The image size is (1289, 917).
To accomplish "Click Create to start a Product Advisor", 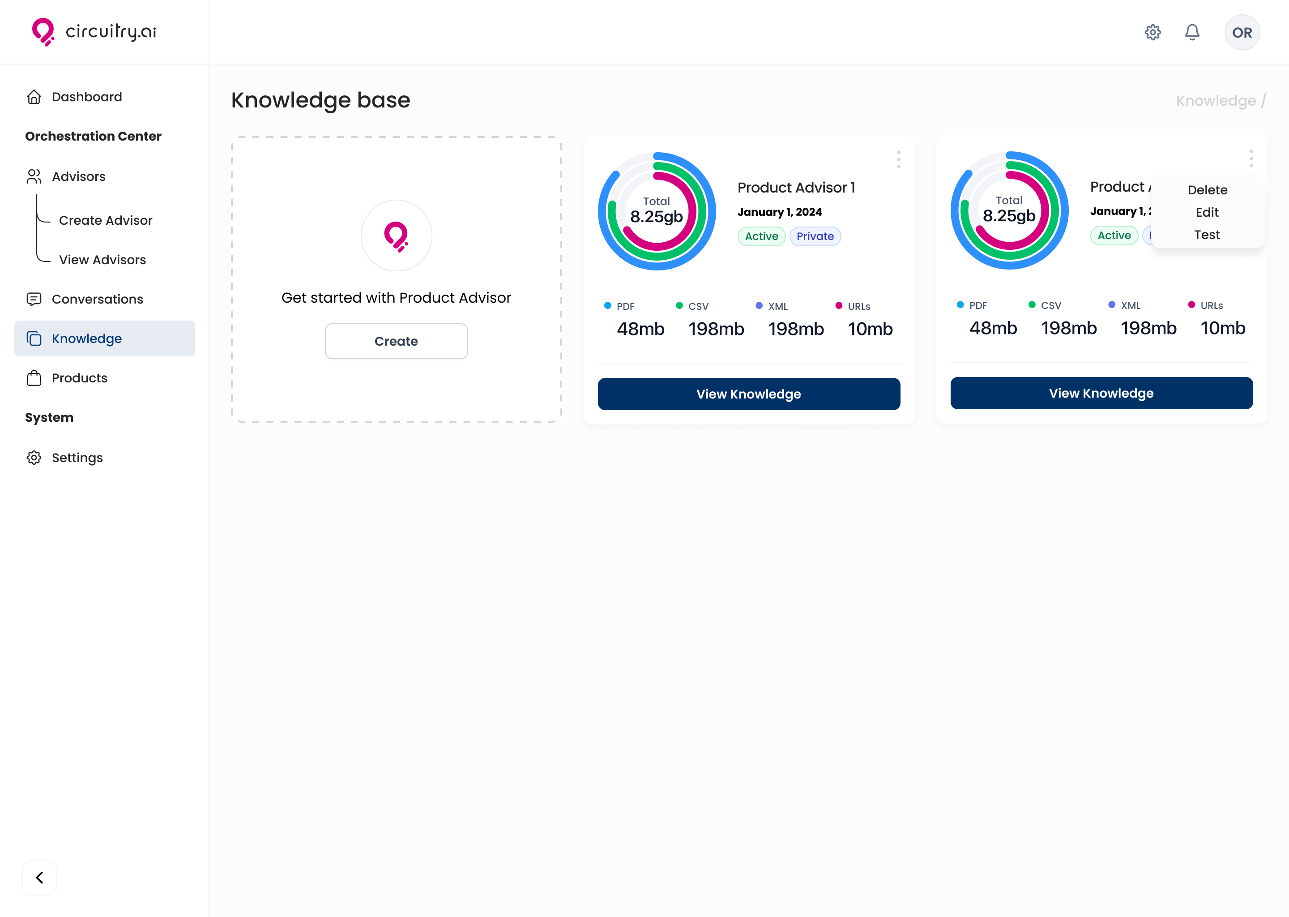I will click(x=396, y=341).
